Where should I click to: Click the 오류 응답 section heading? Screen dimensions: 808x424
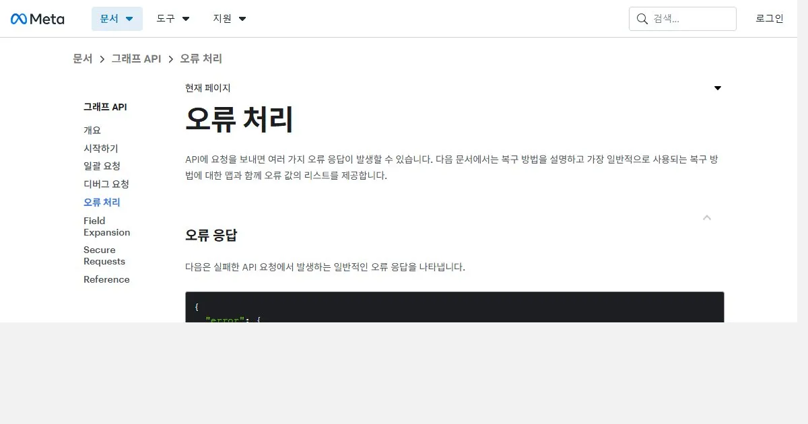[x=211, y=236]
